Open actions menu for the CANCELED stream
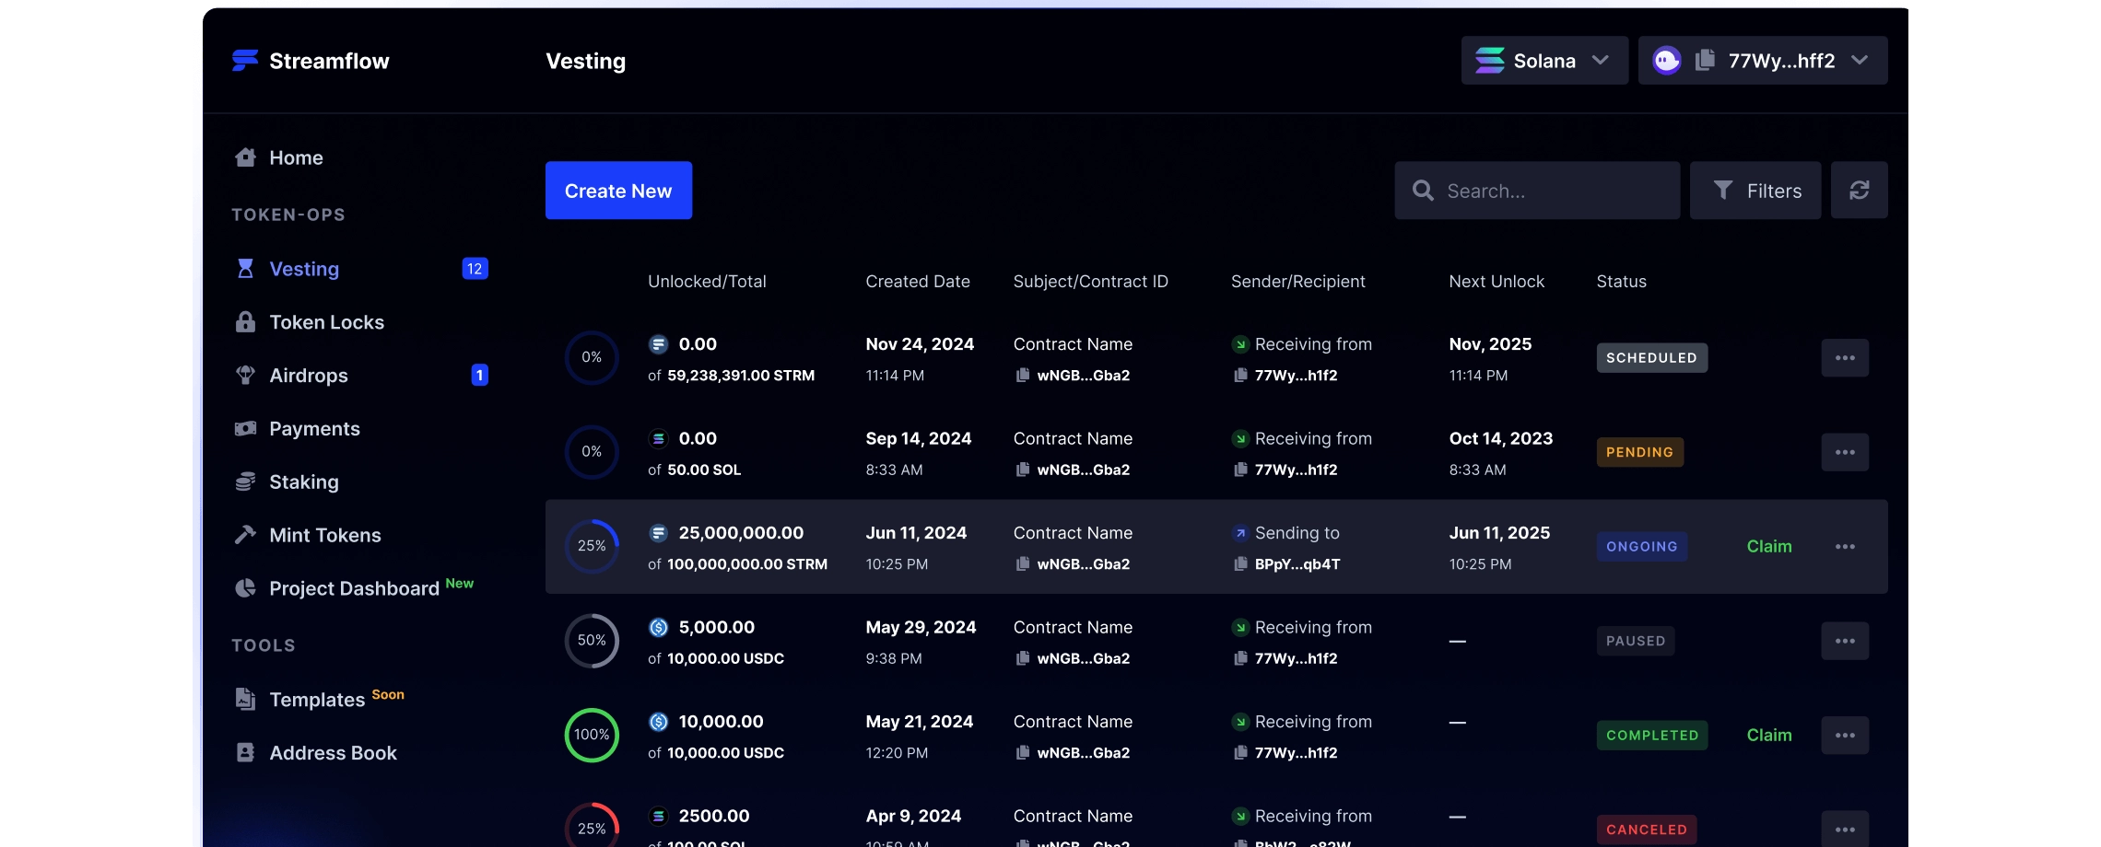This screenshot has height=847, width=2101. 1845,829
